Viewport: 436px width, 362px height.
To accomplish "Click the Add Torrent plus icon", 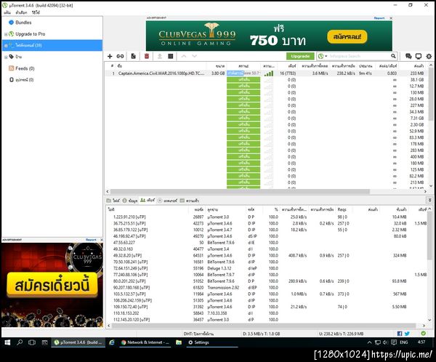I will click(110, 56).
